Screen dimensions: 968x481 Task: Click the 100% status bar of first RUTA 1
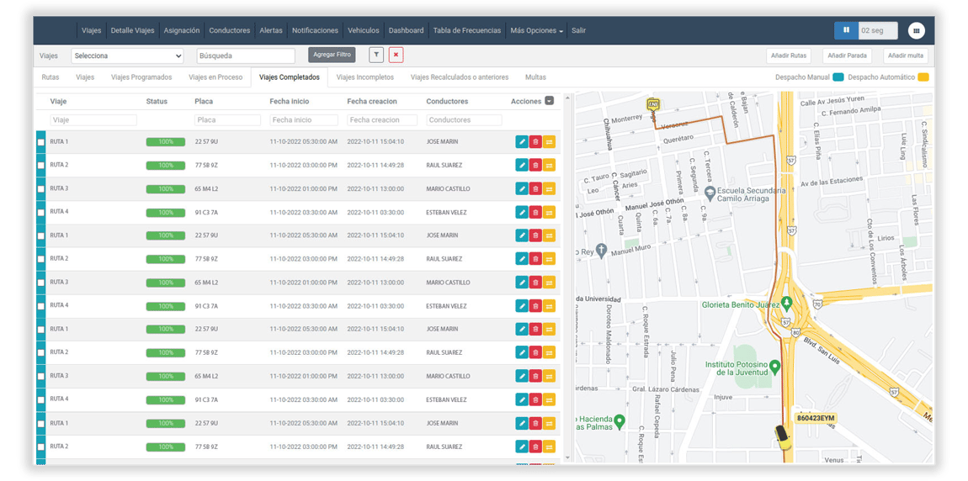[x=166, y=142]
